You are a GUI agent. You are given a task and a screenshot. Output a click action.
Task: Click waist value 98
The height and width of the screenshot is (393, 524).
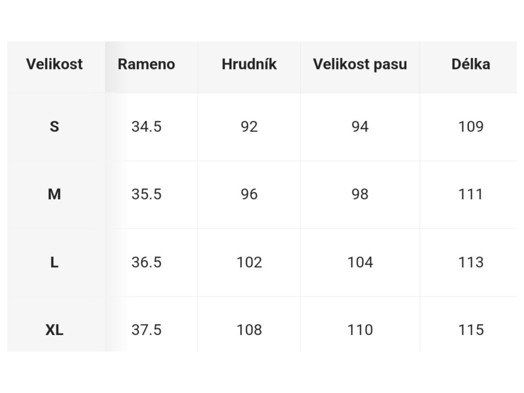pos(360,194)
